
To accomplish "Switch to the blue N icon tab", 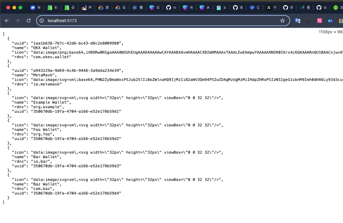I will (x=36, y=8).
